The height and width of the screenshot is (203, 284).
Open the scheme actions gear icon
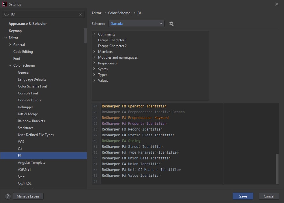coord(171,24)
